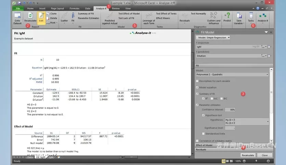
Task: Delete the report using the ribbon
Action: tap(52, 18)
